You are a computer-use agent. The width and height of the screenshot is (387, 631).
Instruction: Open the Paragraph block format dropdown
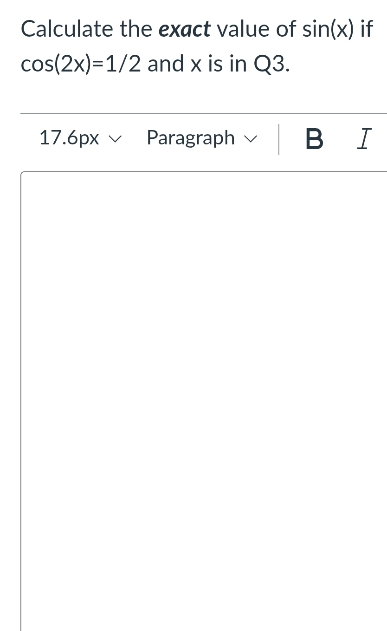click(200, 138)
